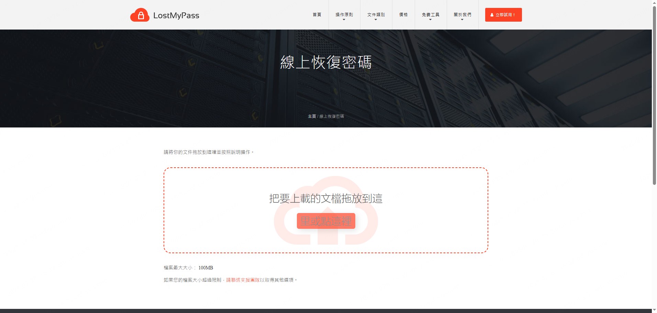Follow the 主頁 breadcrumb link
Image resolution: width=657 pixels, height=313 pixels.
pos(312,116)
